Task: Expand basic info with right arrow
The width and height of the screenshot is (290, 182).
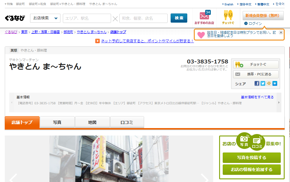Action: [x=279, y=102]
